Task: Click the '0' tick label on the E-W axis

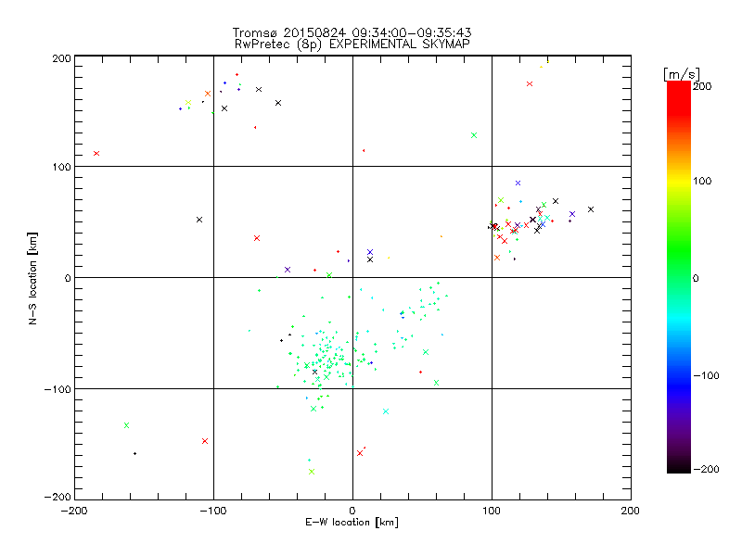Action: click(352, 512)
